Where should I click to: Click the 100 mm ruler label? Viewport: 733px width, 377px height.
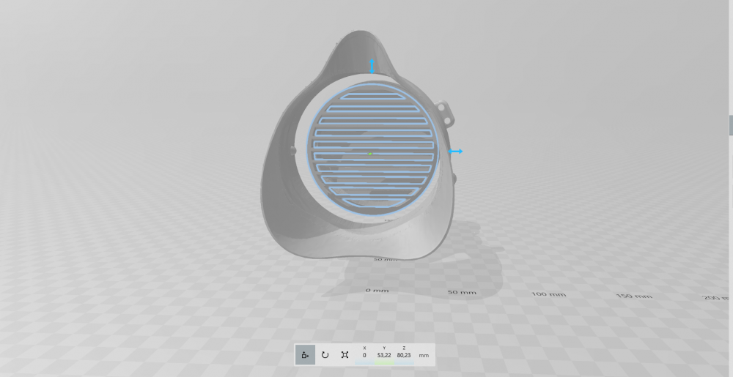(x=548, y=294)
